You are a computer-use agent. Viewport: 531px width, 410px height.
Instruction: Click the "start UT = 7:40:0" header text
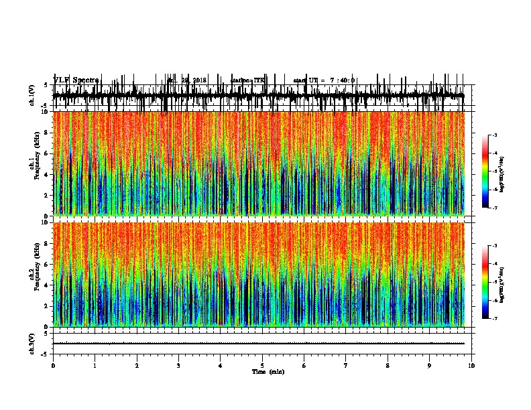tap(324, 80)
